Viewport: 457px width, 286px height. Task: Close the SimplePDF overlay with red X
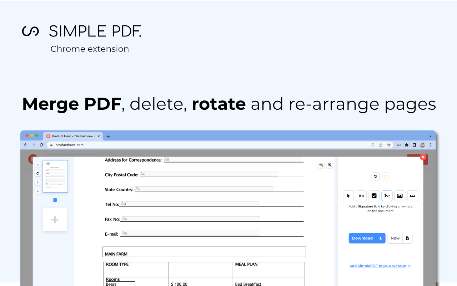point(423,157)
